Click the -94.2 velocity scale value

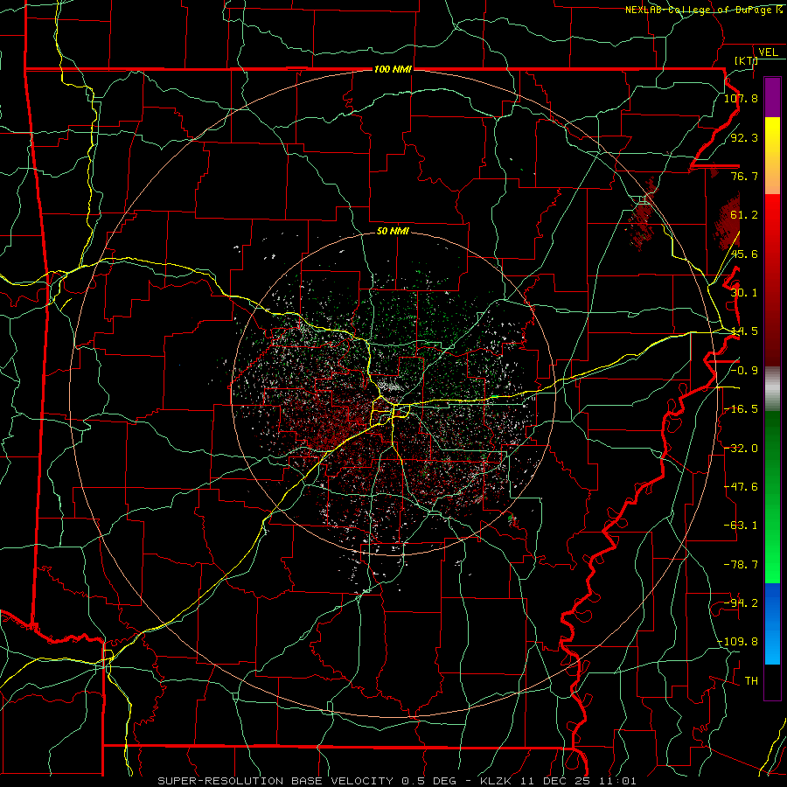click(741, 603)
